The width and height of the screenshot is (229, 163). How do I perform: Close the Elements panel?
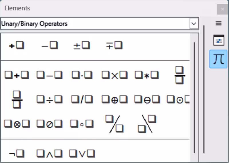222,9
